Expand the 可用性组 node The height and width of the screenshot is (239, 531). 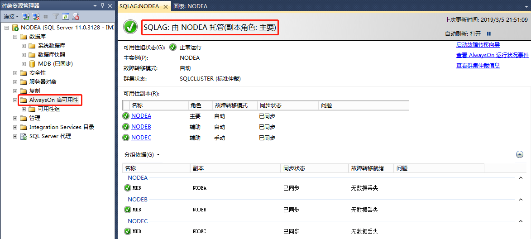(x=24, y=109)
